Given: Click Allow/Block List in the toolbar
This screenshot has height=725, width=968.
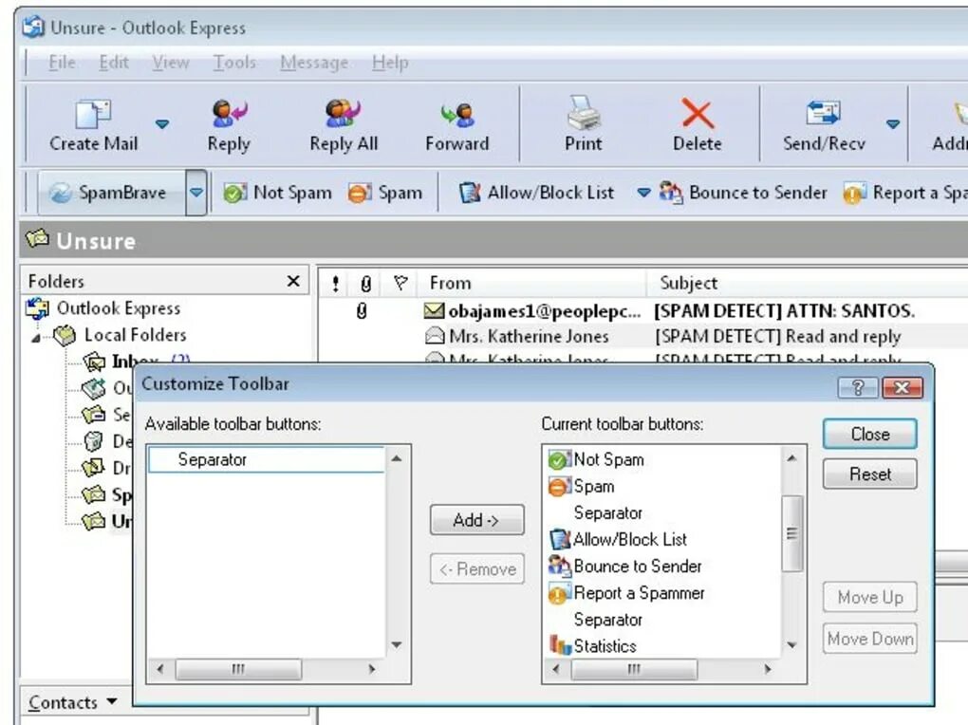Looking at the screenshot, I should click(x=536, y=193).
